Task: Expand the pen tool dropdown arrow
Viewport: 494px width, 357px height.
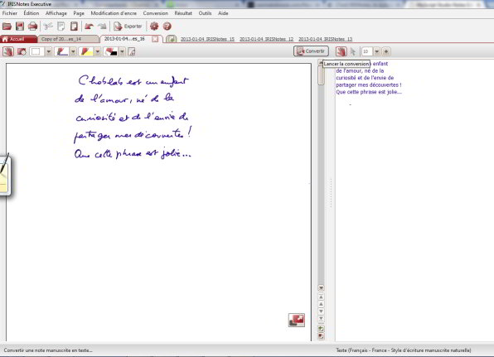Action: pyautogui.click(x=73, y=51)
